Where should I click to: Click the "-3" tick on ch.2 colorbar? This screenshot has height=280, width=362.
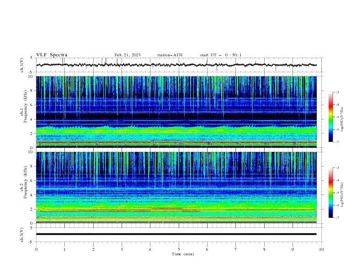(337, 168)
